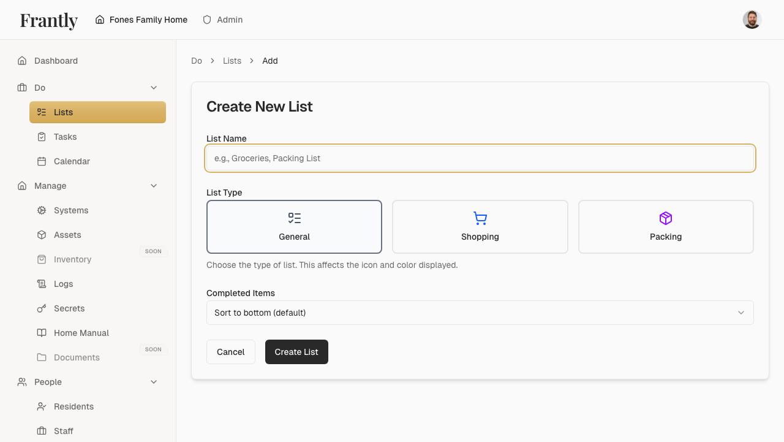
Task: Click the List Name input field
Action: pos(480,158)
